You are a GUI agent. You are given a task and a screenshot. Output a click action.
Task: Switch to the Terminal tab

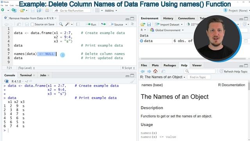[x=26, y=75]
